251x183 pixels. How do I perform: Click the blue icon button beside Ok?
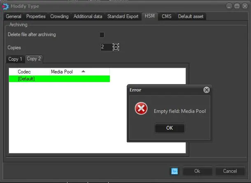tap(174, 171)
